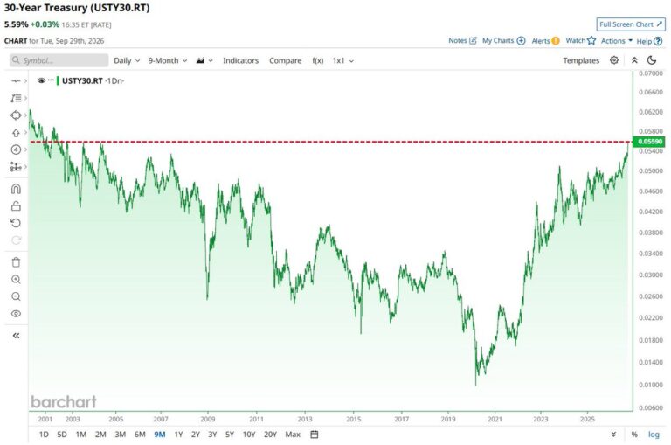Select the 5D time range
The height and width of the screenshot is (445, 671).
(x=62, y=435)
